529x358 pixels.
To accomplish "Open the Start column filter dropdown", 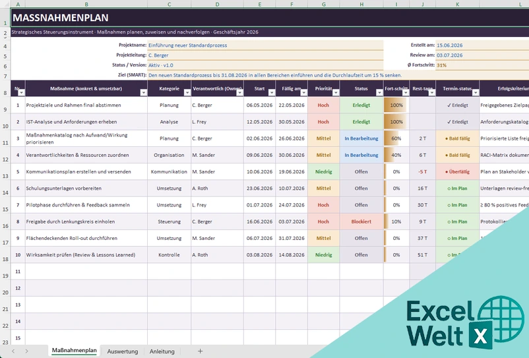I will click(x=272, y=93).
